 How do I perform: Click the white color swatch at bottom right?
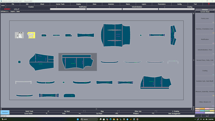[x=210, y=113]
